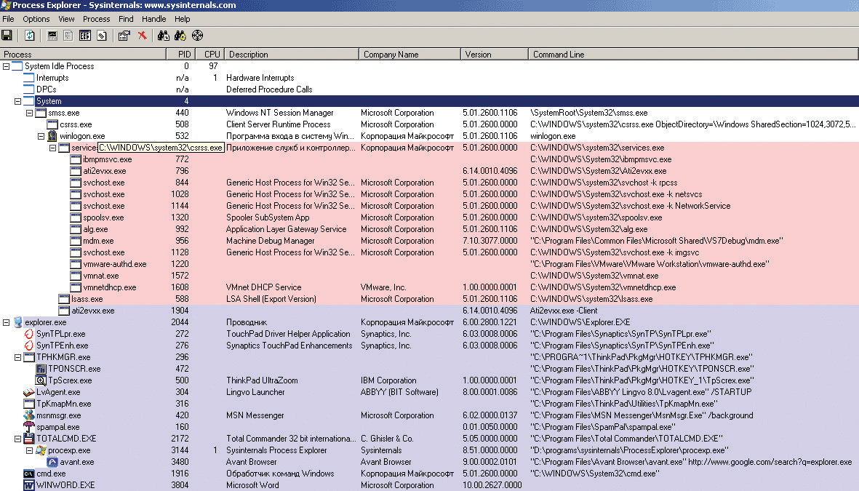Open the Process menu
This screenshot has width=859, height=491.
[97, 19]
